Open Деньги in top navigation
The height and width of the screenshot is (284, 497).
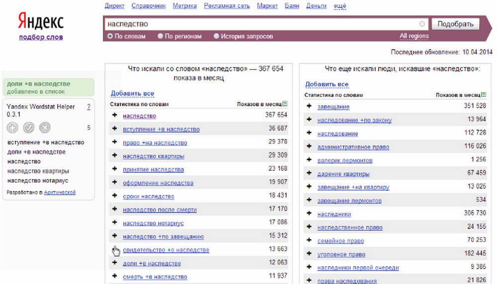pyautogui.click(x=316, y=5)
